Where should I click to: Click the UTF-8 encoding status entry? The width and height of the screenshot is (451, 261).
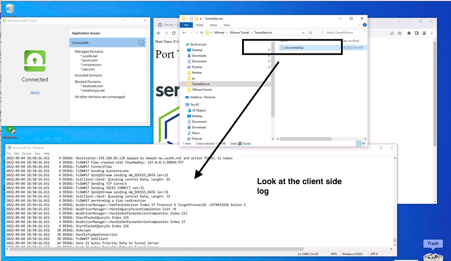click(374, 254)
